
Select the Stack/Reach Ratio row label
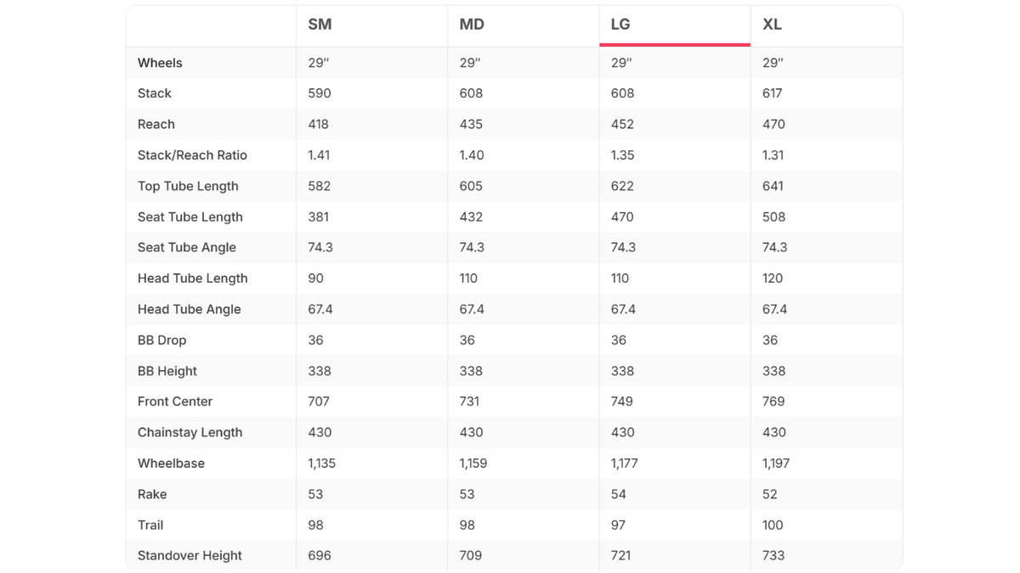(x=192, y=155)
